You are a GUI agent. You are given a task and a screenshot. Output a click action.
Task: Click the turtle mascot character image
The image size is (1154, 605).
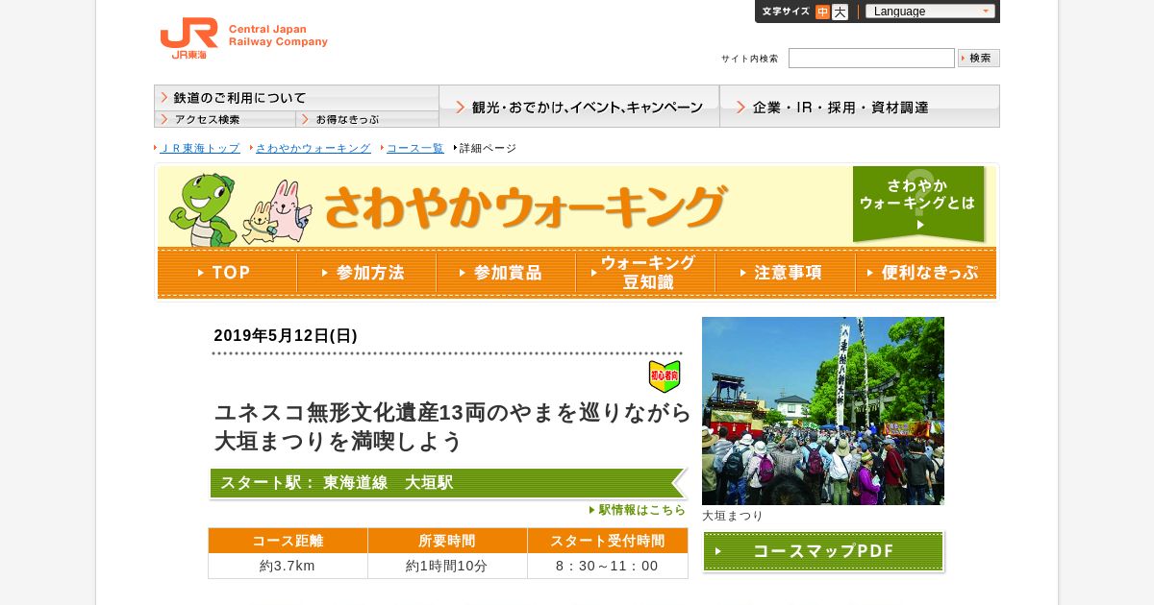tap(203, 208)
